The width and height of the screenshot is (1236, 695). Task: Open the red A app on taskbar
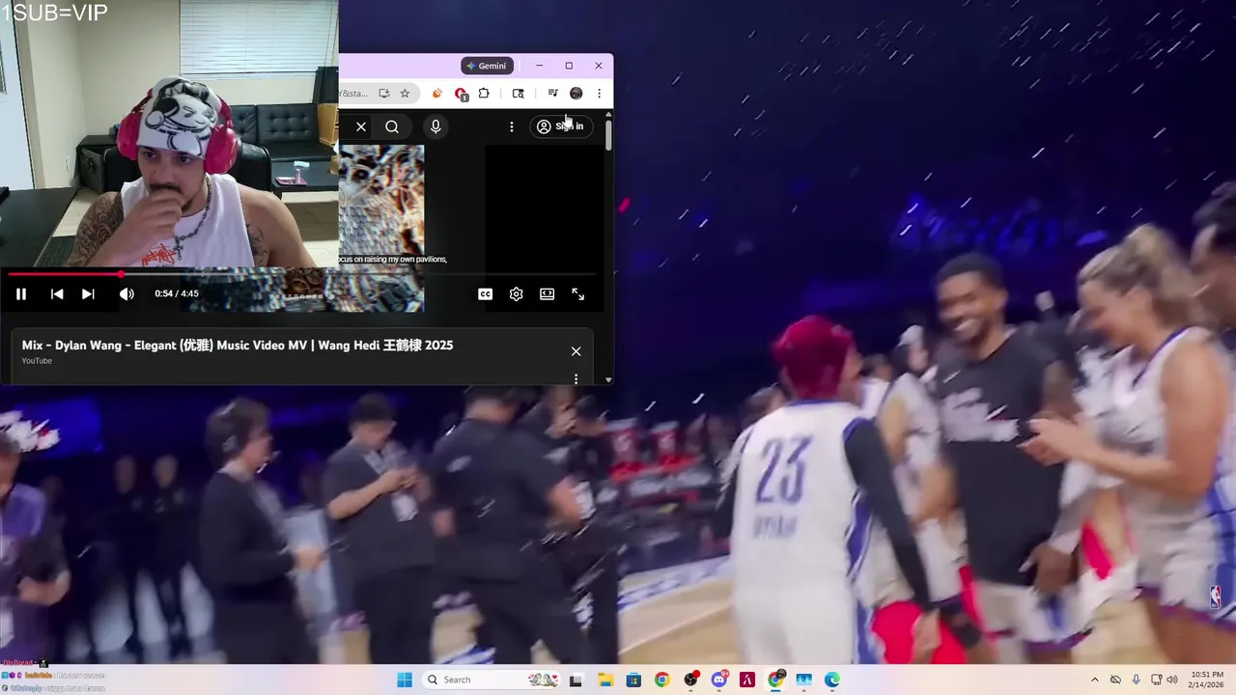tap(747, 680)
